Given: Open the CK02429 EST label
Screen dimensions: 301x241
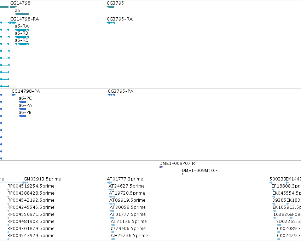Looking at the screenshot, I should (x=289, y=236).
